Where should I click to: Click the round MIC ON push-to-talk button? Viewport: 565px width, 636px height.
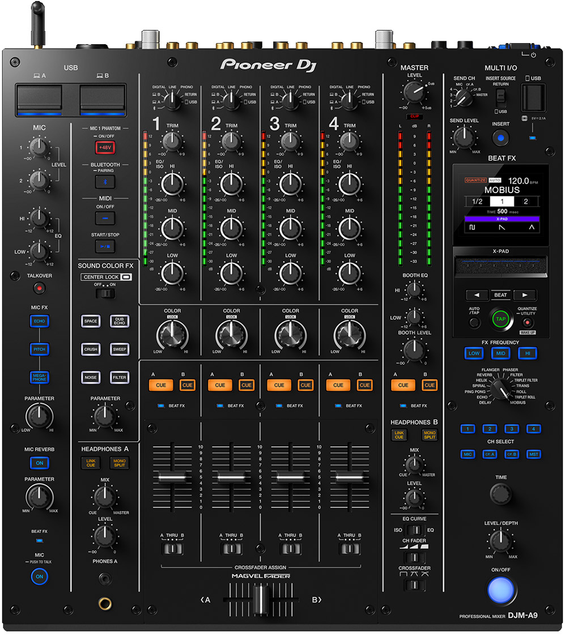(x=39, y=577)
